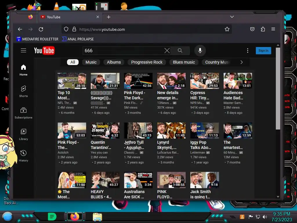Click the YouTube logo
Viewport: 297px width, 223px height.
pos(44,51)
